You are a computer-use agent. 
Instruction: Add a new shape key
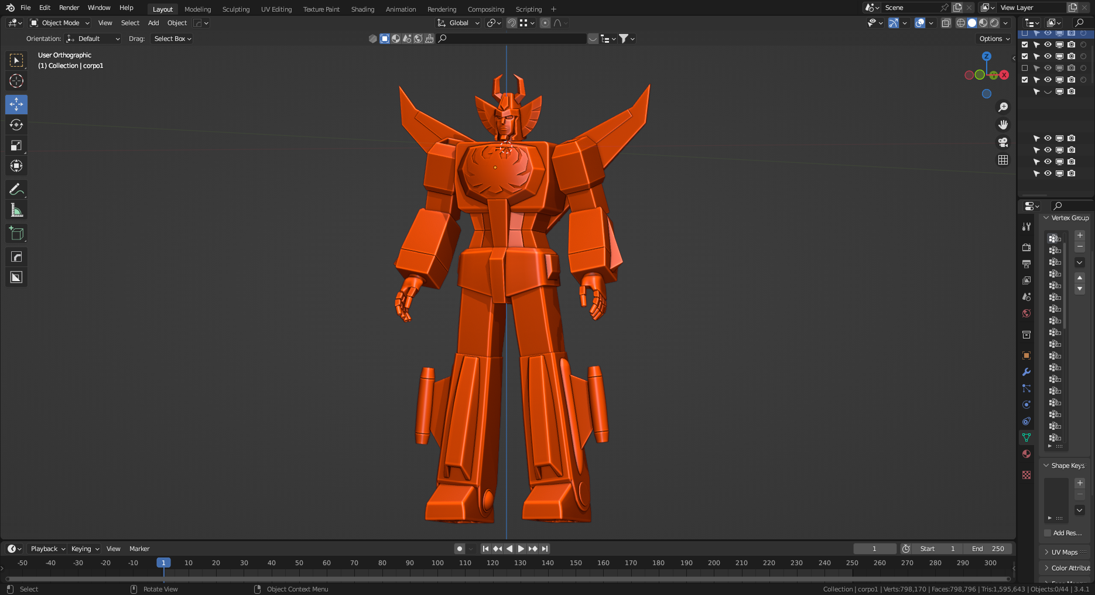coord(1080,483)
